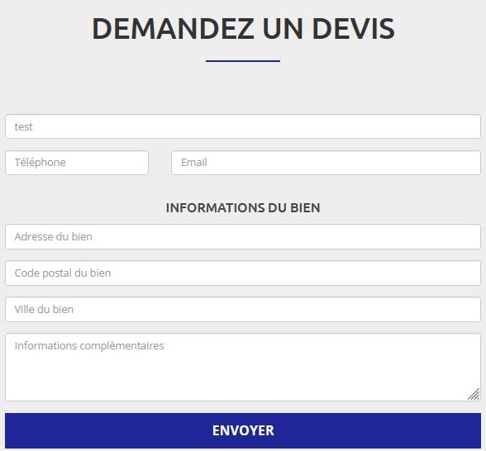Click the INFORMATIONS DU BIEN section title
The width and height of the screenshot is (486, 451).
tap(243, 208)
